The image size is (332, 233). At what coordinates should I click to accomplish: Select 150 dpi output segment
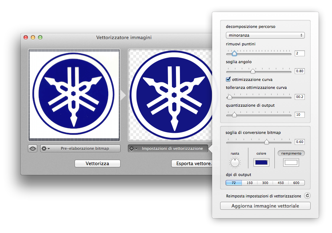[249, 183]
